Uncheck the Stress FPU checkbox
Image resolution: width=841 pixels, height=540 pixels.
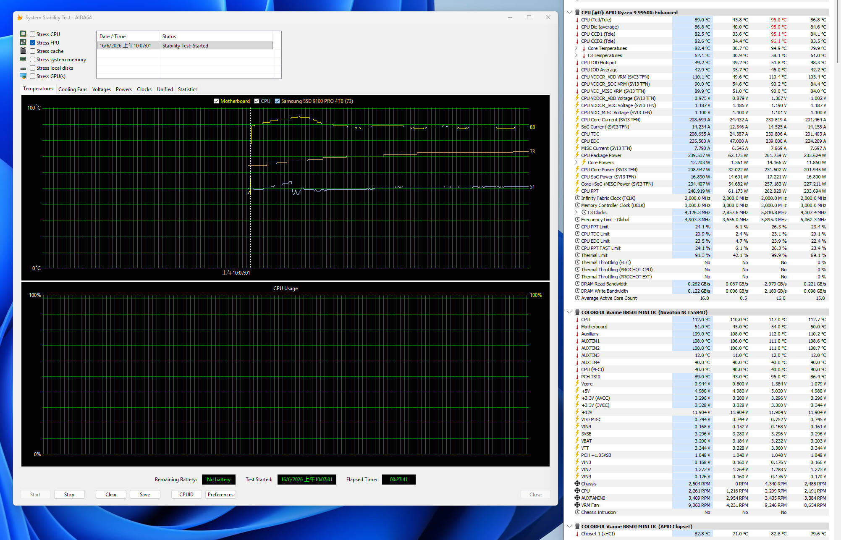32,42
